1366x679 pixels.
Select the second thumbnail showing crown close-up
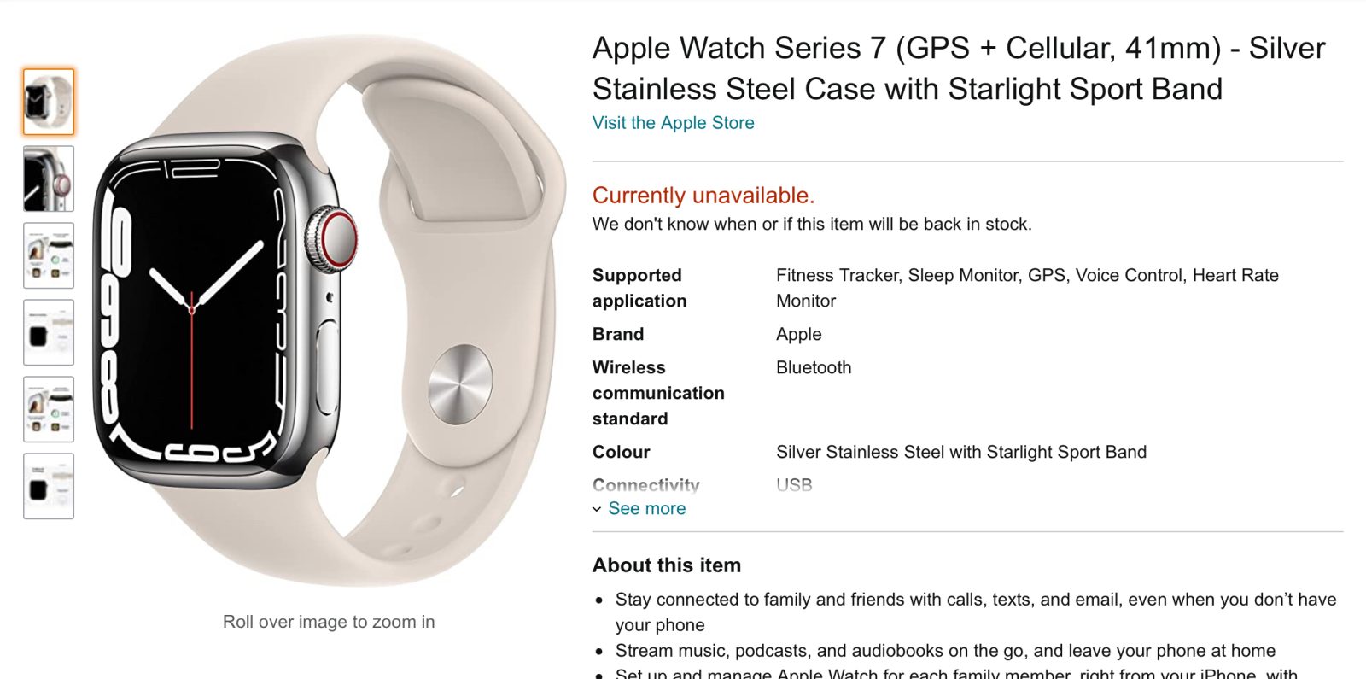pyautogui.click(x=49, y=179)
